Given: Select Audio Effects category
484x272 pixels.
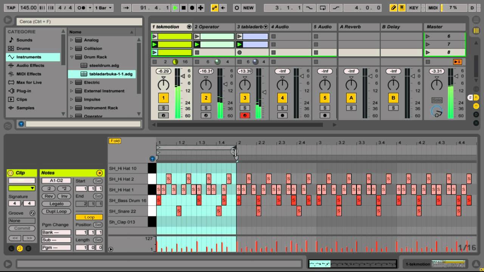Looking at the screenshot, I should (30, 65).
